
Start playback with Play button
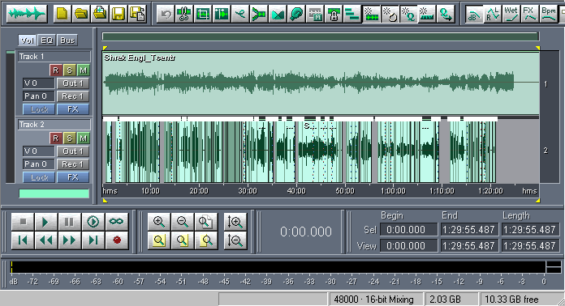click(x=45, y=222)
